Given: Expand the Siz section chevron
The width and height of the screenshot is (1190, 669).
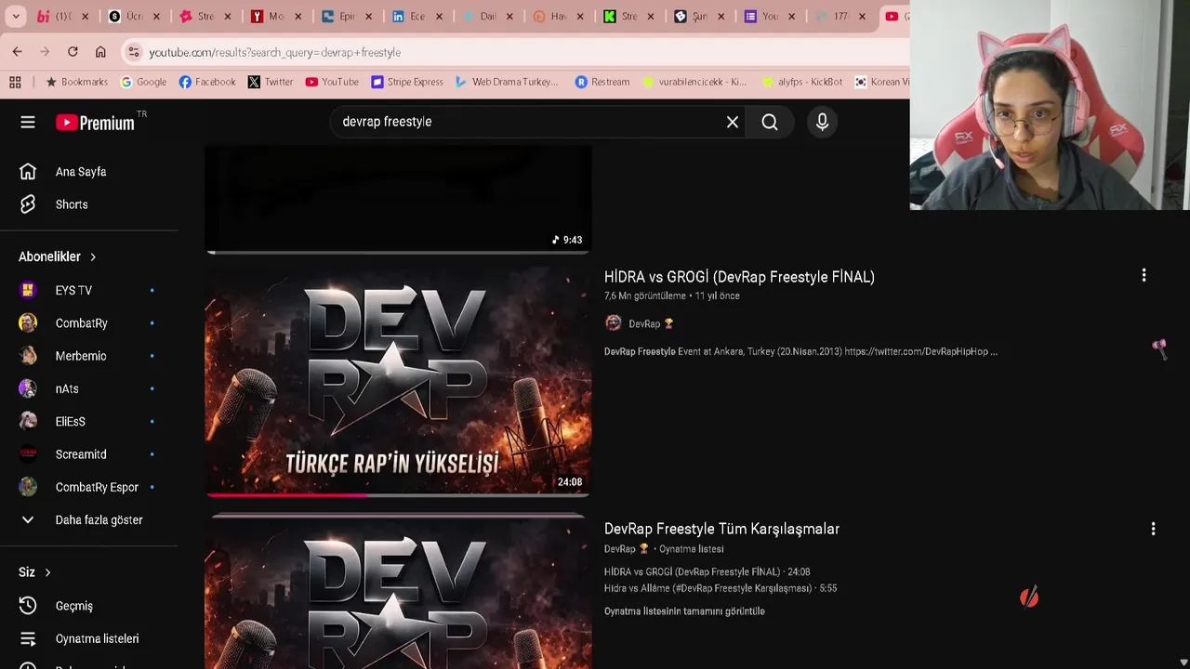Looking at the screenshot, I should click(47, 572).
